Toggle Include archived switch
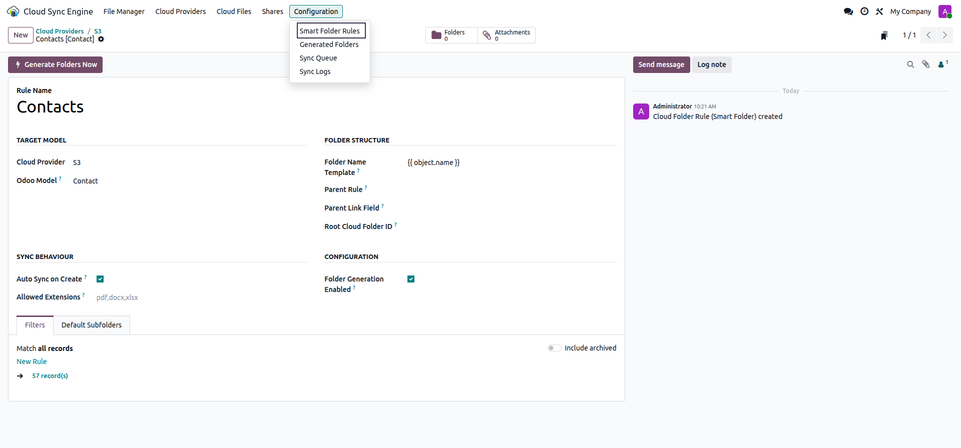 [x=554, y=348]
